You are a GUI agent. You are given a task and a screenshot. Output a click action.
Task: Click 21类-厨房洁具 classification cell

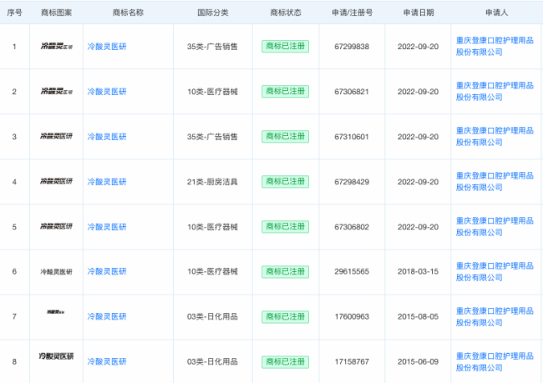[x=212, y=182]
